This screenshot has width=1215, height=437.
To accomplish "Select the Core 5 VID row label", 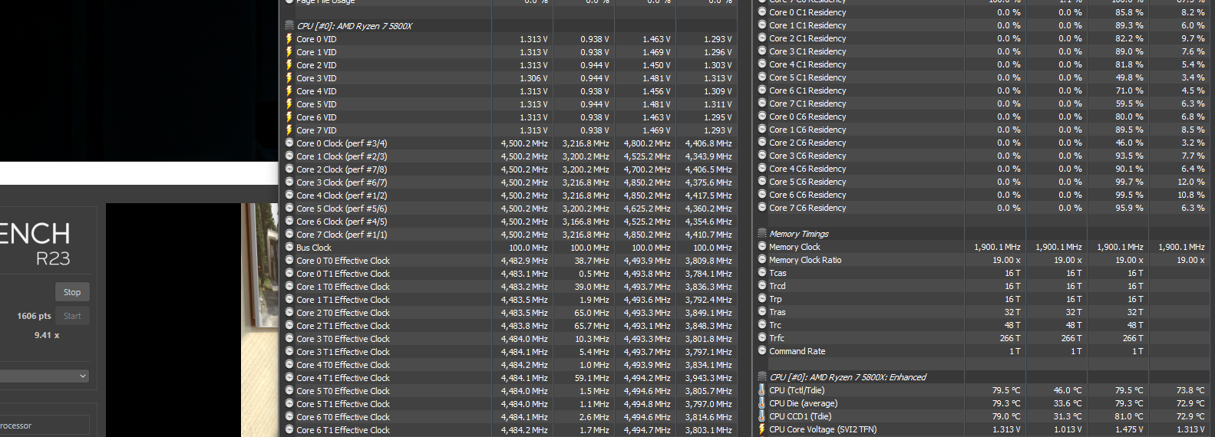I will coord(316,104).
